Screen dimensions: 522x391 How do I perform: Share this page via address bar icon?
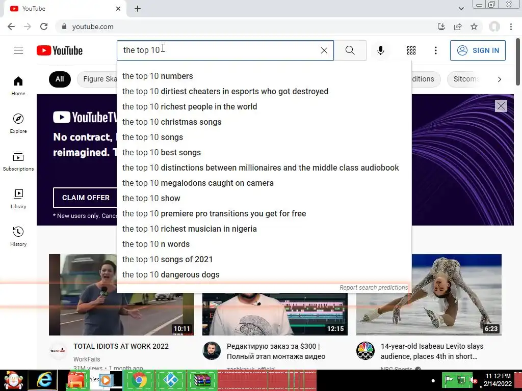coord(458,26)
